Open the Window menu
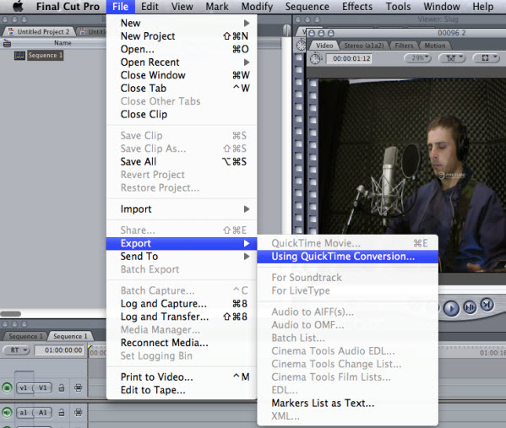506x428 pixels. pos(442,7)
